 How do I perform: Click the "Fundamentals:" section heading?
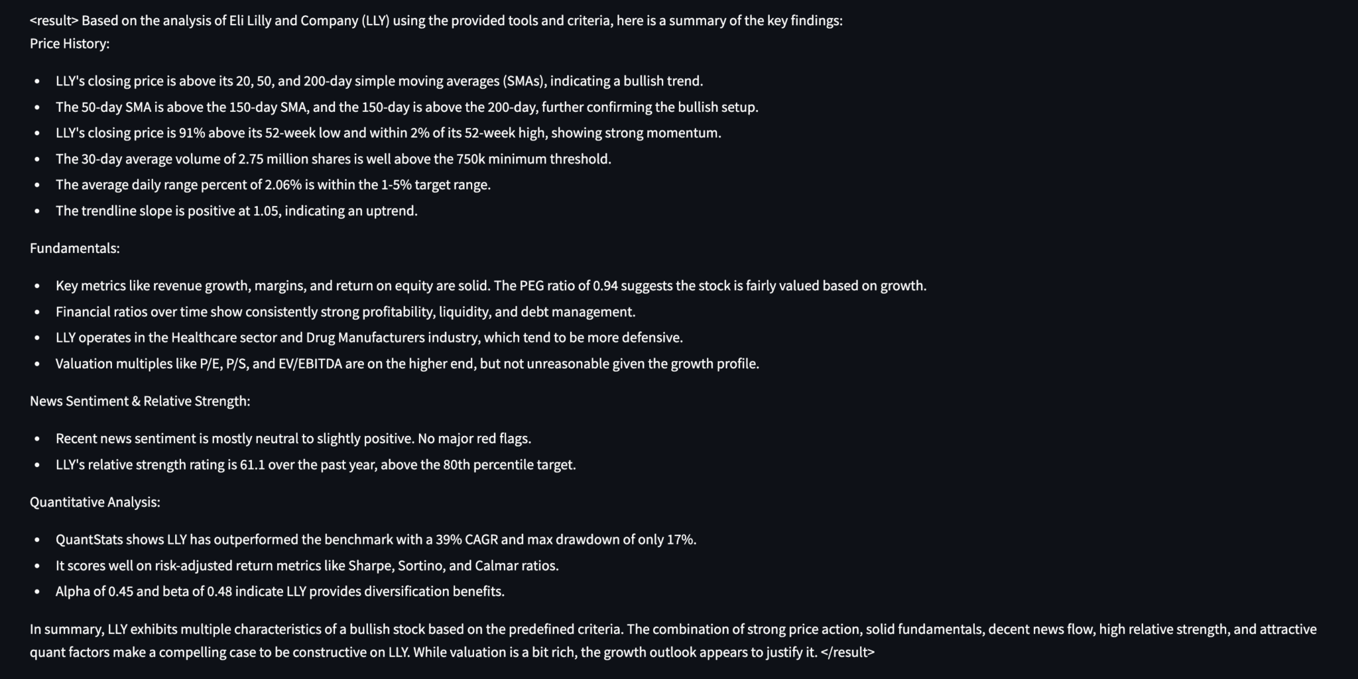click(x=75, y=248)
